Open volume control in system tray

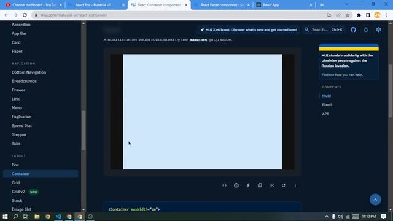pyautogui.click(x=340, y=217)
